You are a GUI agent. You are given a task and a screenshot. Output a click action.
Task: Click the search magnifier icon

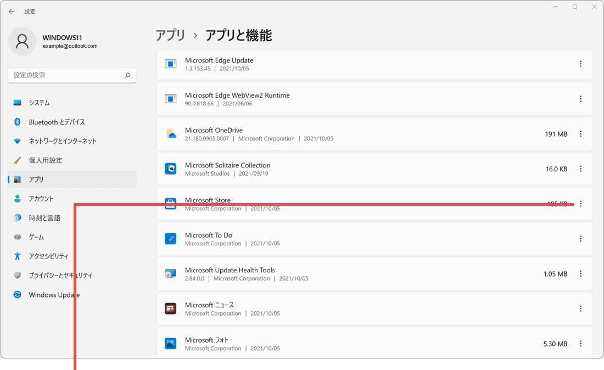point(127,75)
